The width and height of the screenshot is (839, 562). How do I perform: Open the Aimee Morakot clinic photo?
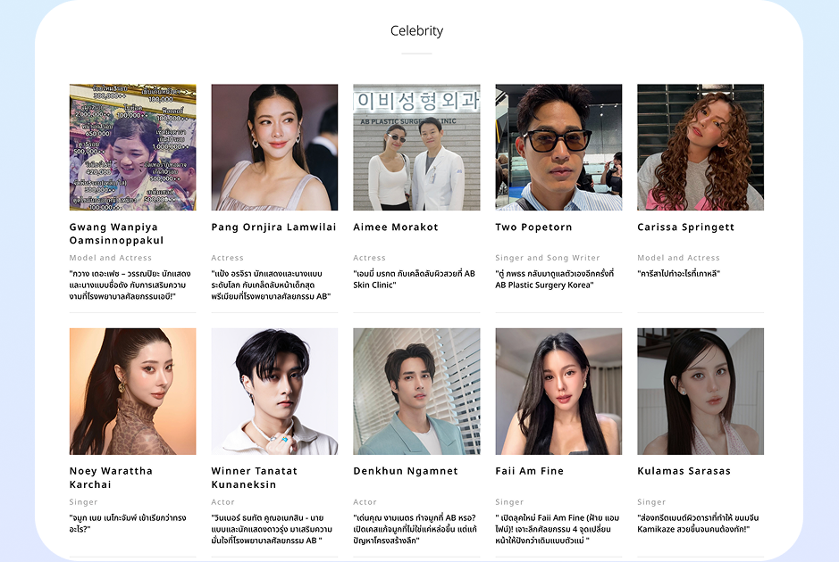[x=416, y=147]
